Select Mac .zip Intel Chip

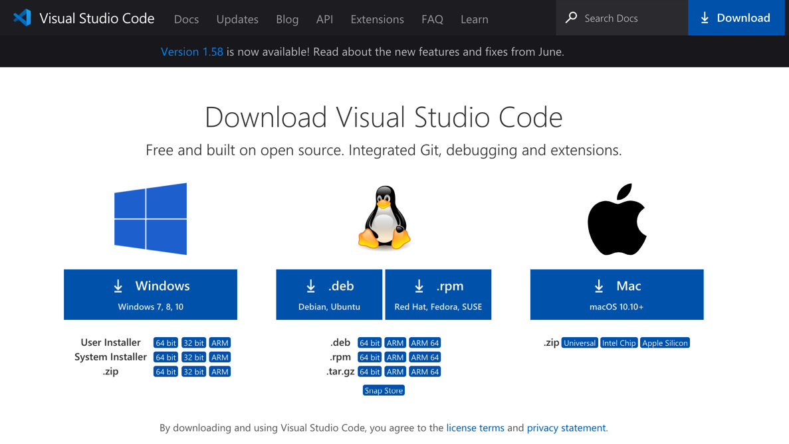619,343
